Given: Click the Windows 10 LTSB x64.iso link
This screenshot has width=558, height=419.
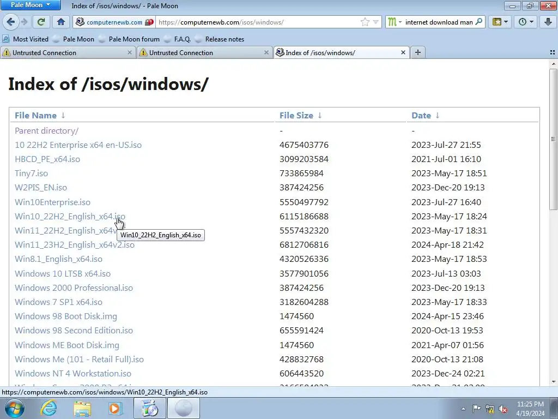Looking at the screenshot, I should 63,274.
